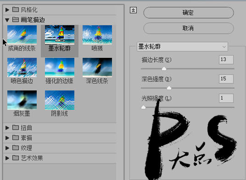
Task: Click the 深色强度 slider handle
Action: point(169,88)
